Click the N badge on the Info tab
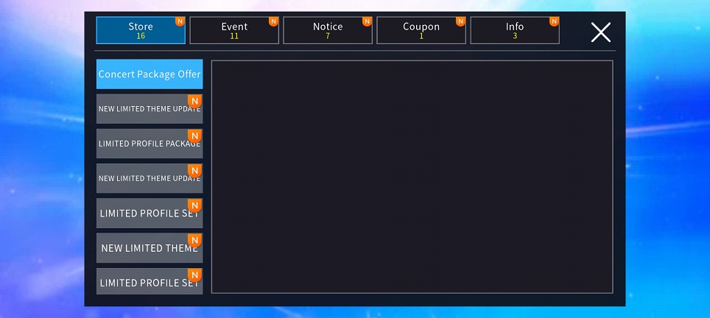The height and width of the screenshot is (318, 710). point(555,21)
